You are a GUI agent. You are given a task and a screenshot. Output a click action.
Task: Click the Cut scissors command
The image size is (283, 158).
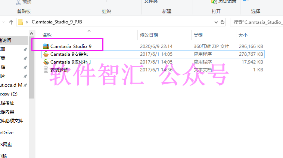tap(24, 2)
